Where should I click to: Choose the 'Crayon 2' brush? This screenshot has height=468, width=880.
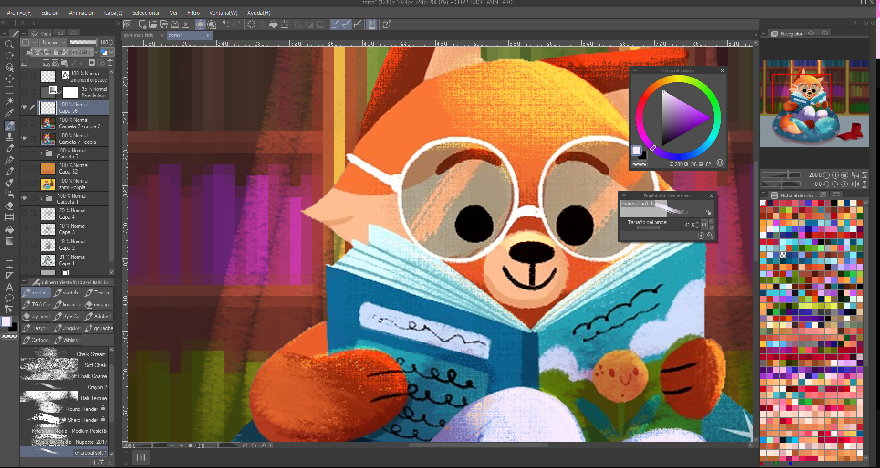coord(64,387)
